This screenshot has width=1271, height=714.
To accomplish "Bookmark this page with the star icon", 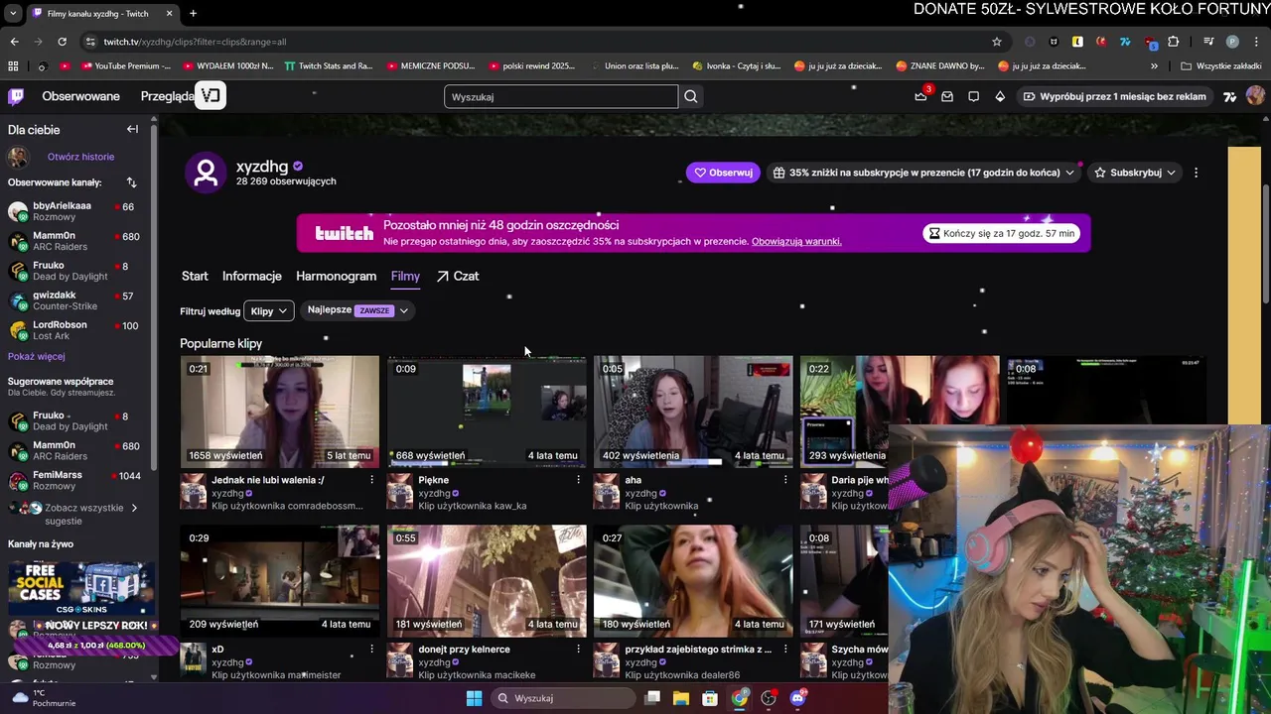I will (997, 42).
